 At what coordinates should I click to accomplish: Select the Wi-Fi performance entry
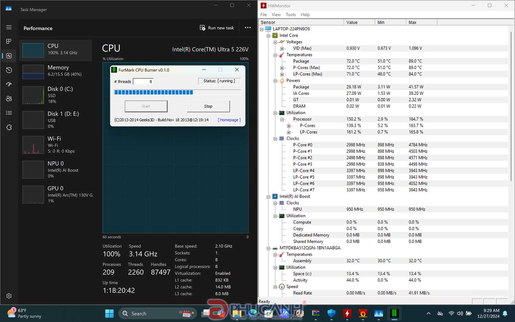coord(55,145)
